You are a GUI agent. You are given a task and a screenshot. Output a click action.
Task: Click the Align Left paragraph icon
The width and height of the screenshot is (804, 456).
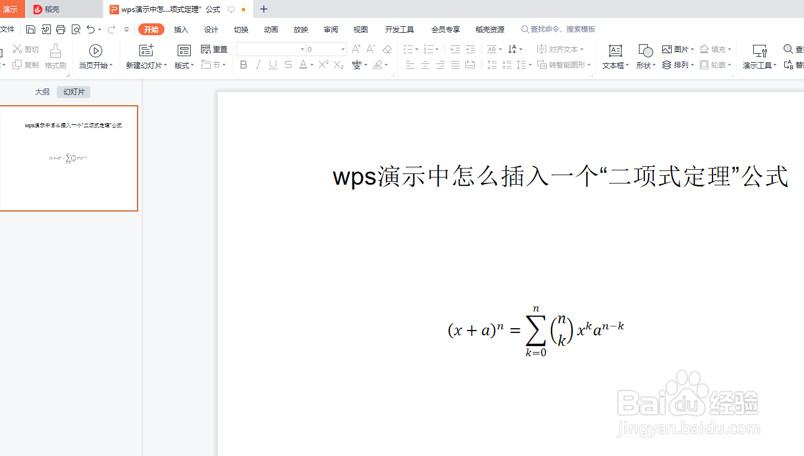410,65
